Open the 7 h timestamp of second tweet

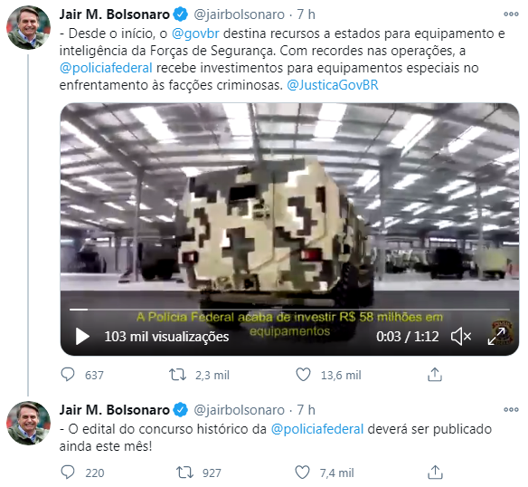(306, 410)
